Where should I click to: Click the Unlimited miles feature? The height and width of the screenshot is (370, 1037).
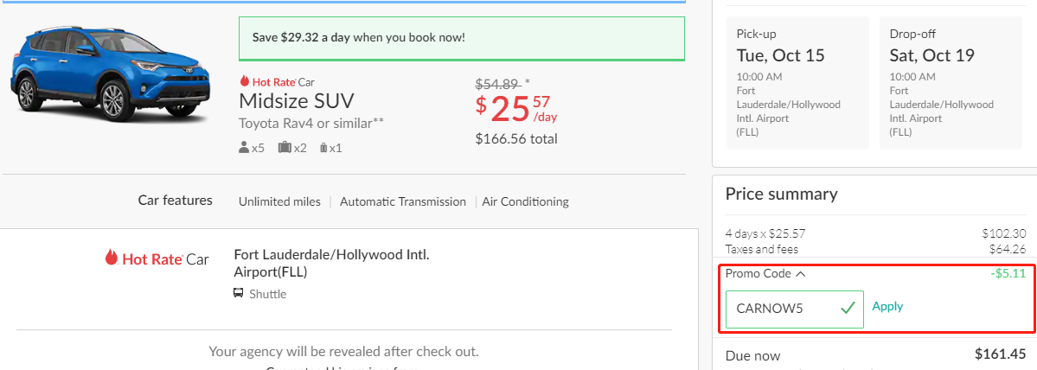tap(279, 202)
